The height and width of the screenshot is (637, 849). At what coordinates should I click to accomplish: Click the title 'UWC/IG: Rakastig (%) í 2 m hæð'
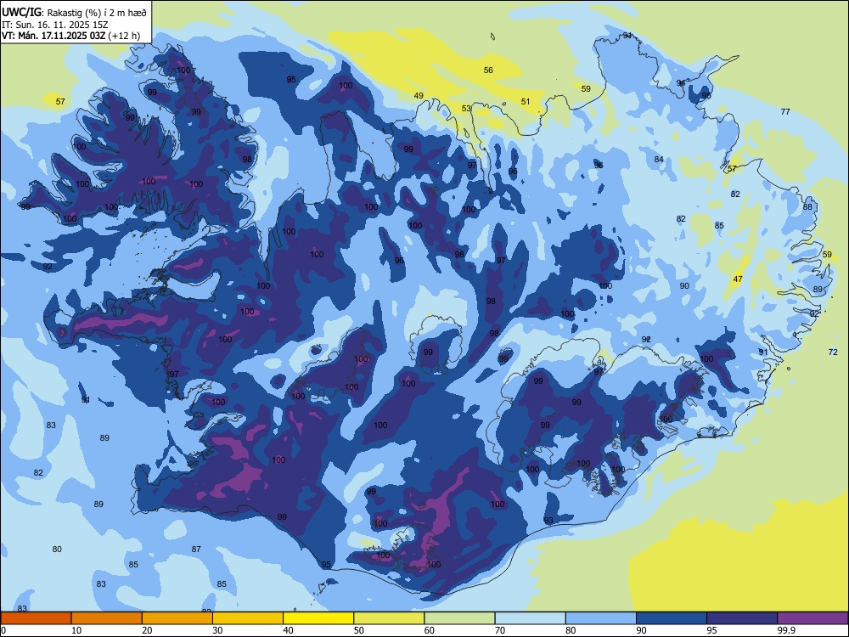(x=74, y=13)
